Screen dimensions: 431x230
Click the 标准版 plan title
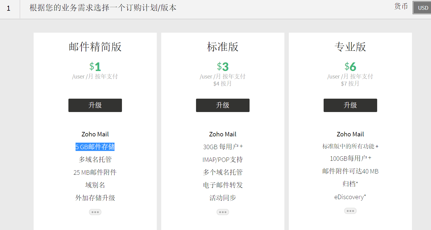point(223,47)
